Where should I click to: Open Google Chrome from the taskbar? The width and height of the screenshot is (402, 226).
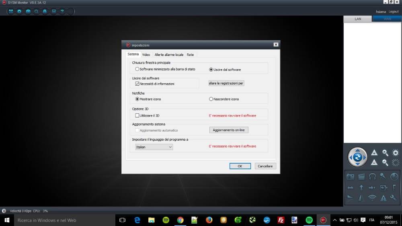pos(180,220)
